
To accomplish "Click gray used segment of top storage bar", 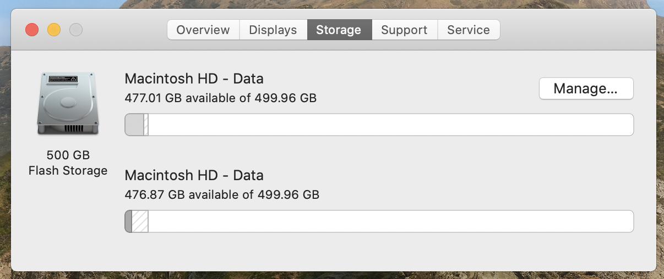I will coord(134,125).
